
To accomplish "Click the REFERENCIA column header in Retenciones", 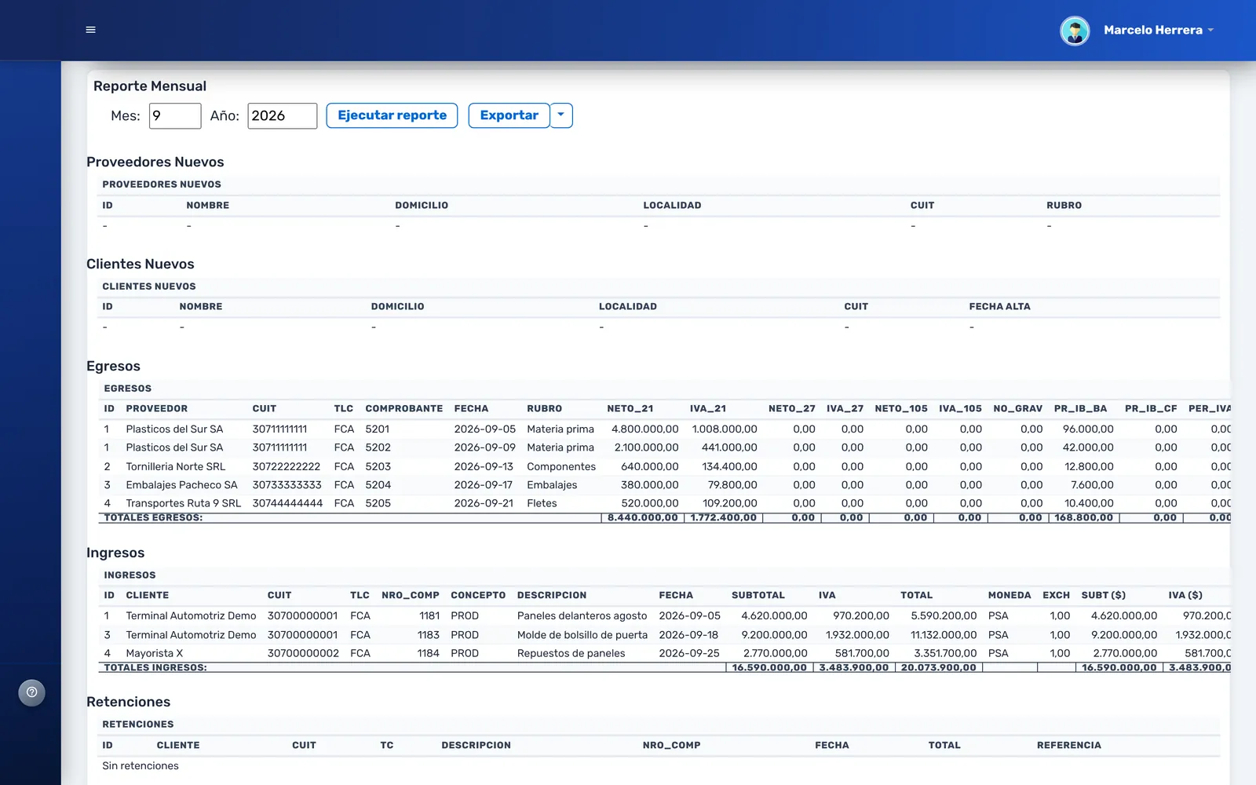I will point(1068,746).
